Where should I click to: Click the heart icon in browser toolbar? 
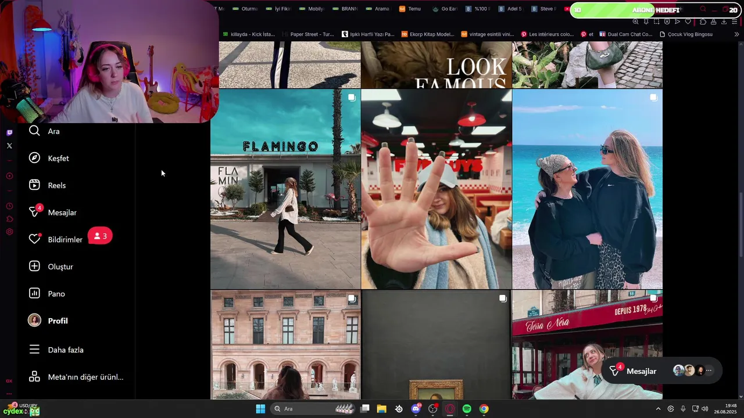click(688, 21)
